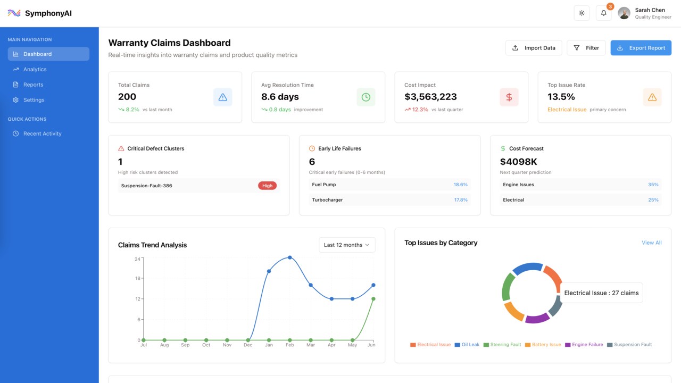Click the SymphonyAI logo icon
This screenshot has height=383, width=681.
[x=14, y=13]
